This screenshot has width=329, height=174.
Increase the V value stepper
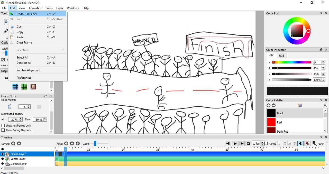pyautogui.click(x=323, y=73)
